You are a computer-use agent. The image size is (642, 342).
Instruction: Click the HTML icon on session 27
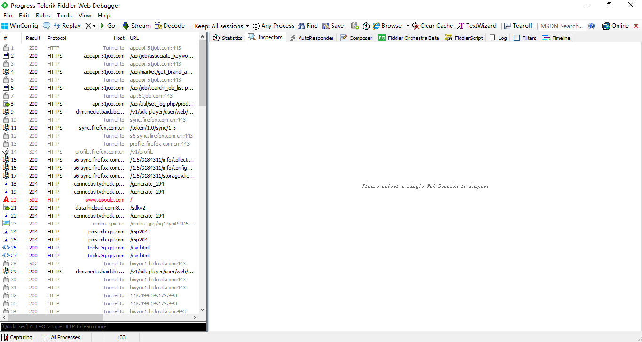[6, 256]
